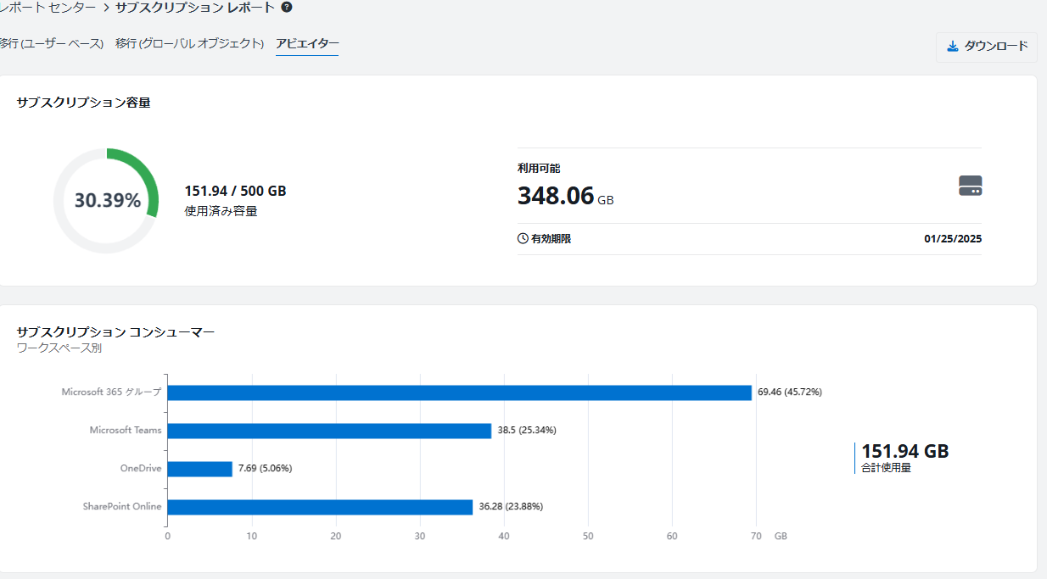Click the download arrow icon
This screenshot has height=579, width=1047.
952,47
